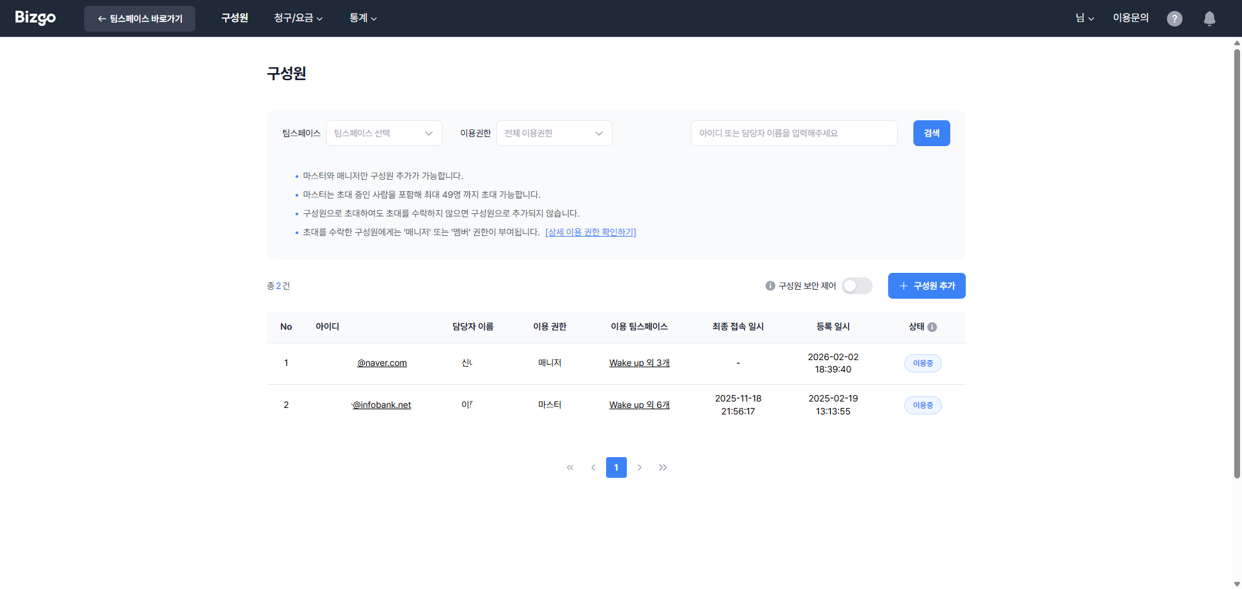The width and height of the screenshot is (1242, 589).
Task: Open the notifications bell icon
Action: tap(1209, 19)
